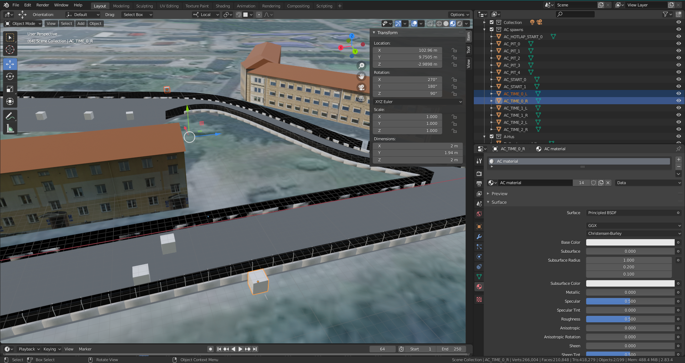Click the Add menu button in viewport header
This screenshot has height=363, width=685.
point(81,24)
